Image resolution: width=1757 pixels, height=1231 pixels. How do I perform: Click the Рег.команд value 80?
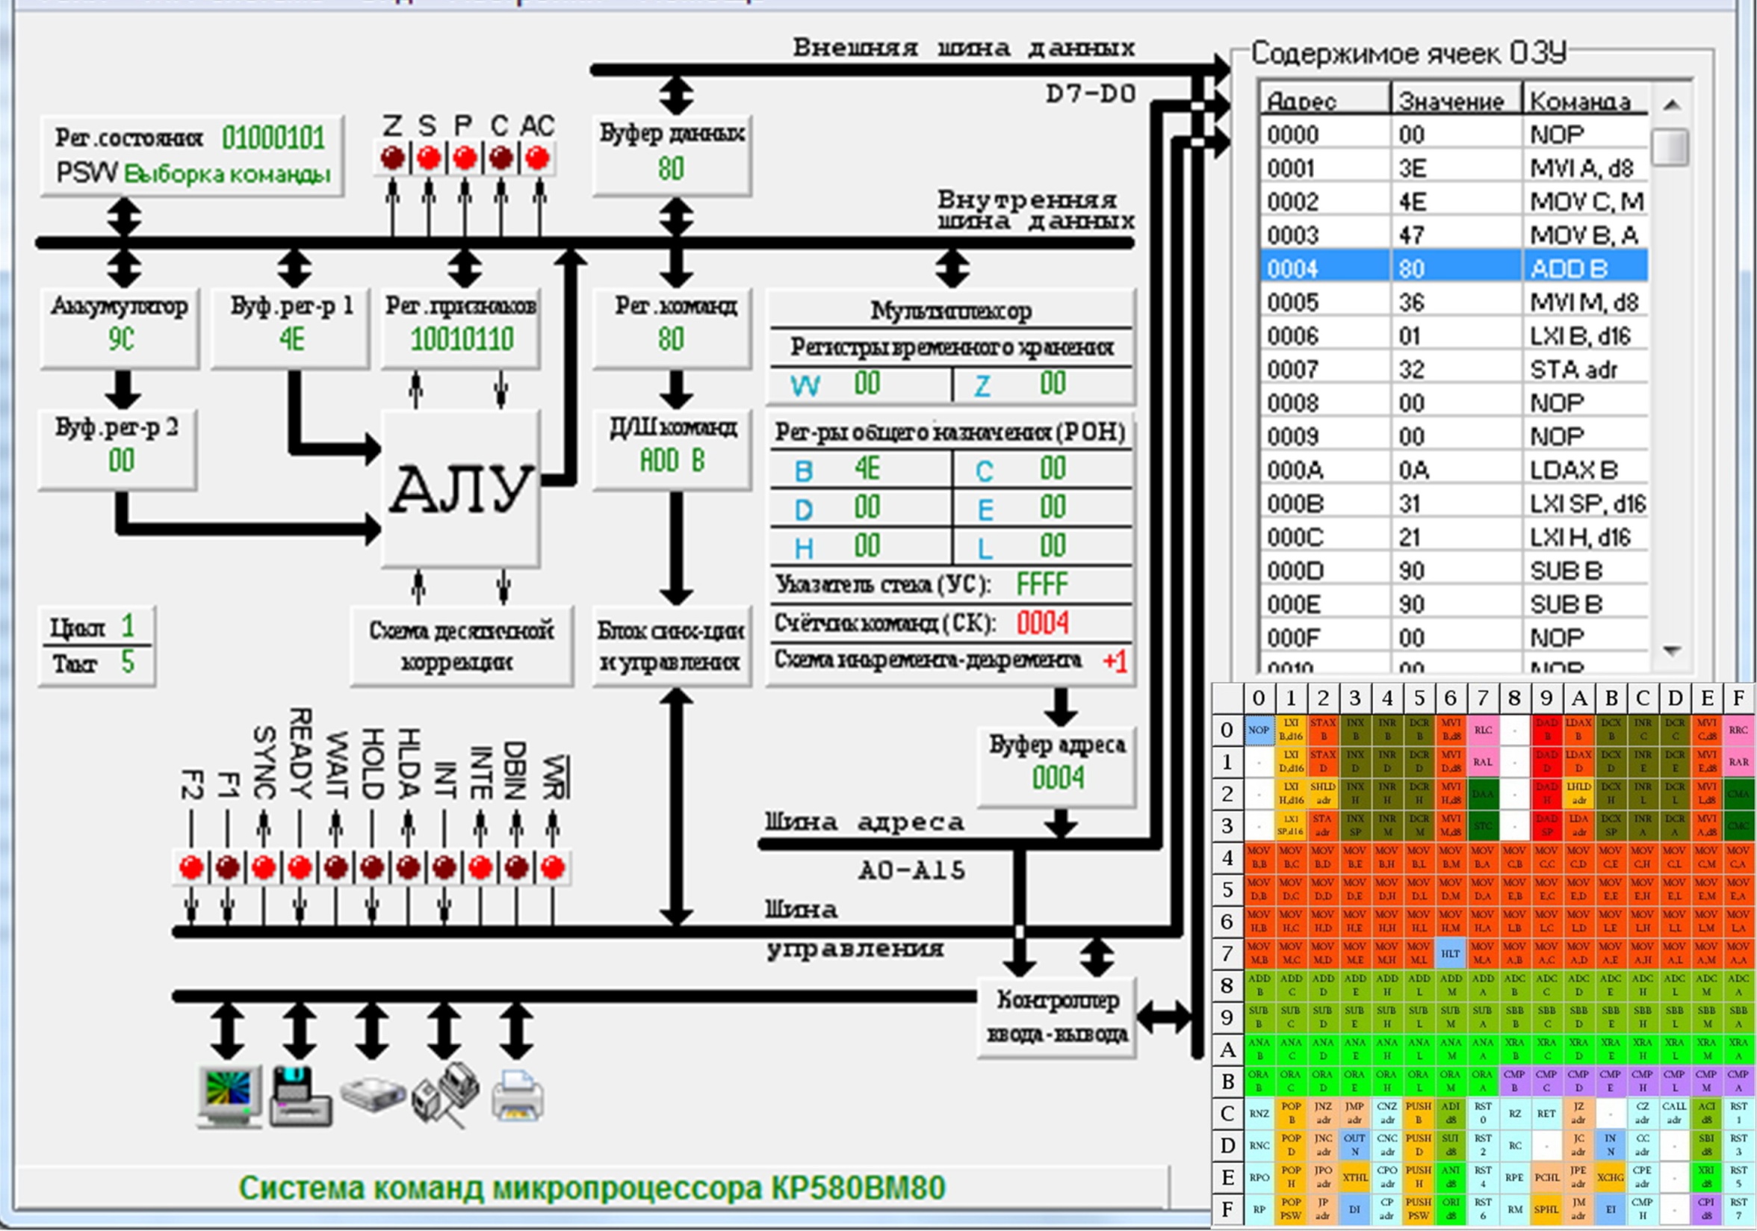pos(671,339)
